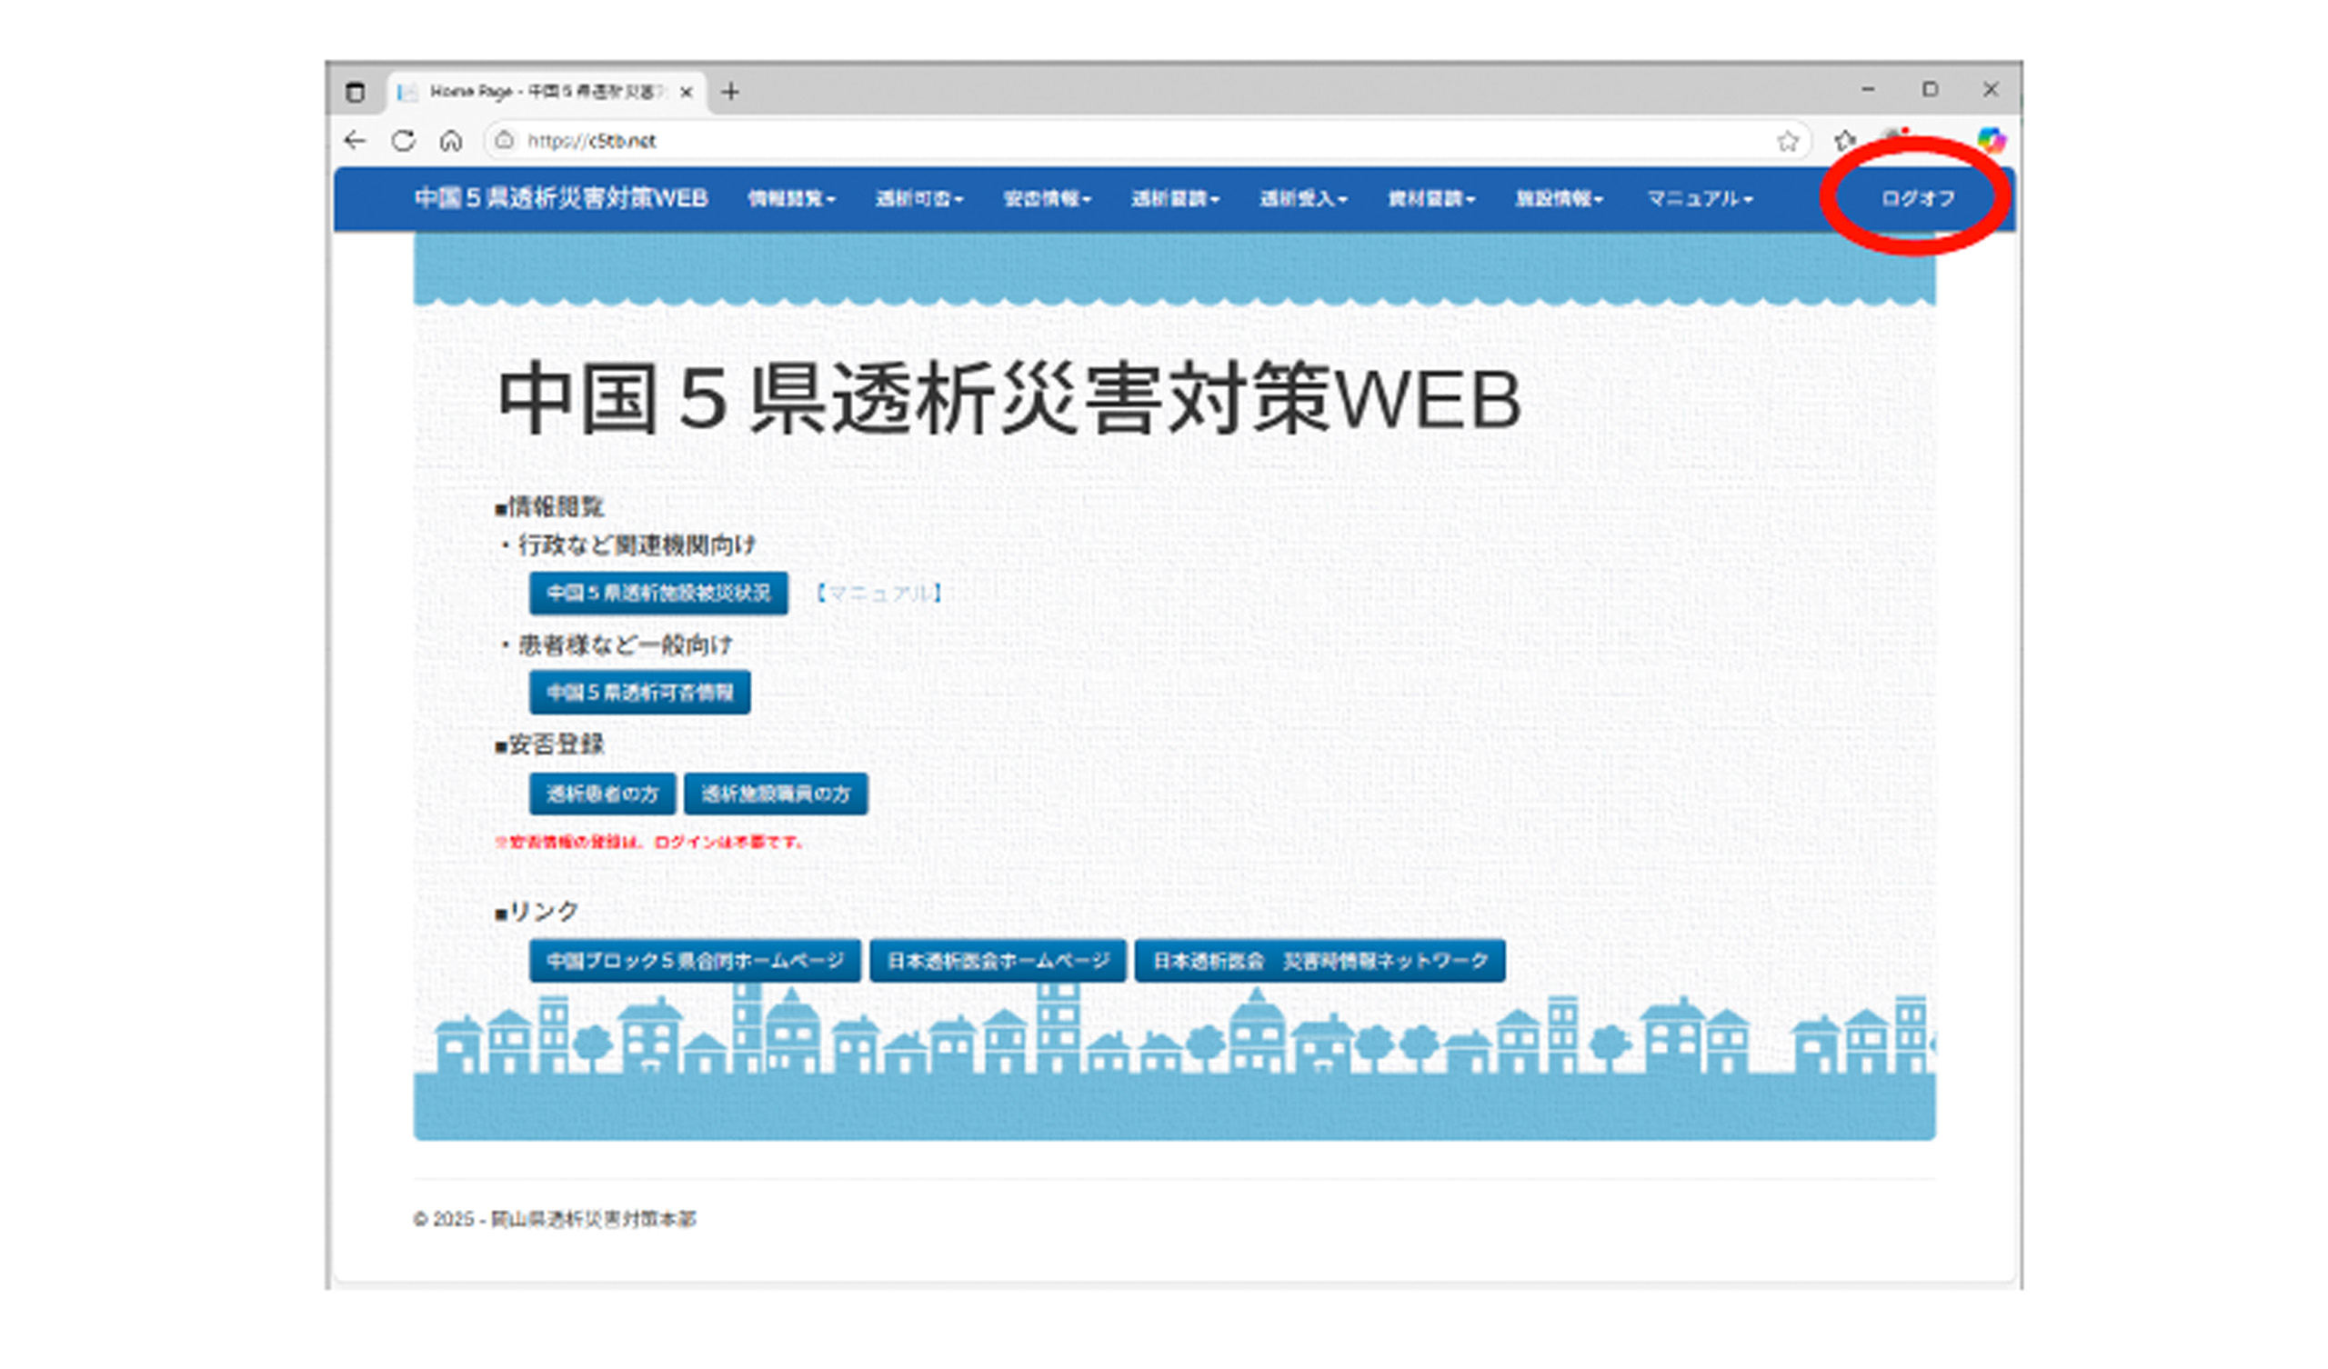Add page to favorites star icon

point(1788,141)
